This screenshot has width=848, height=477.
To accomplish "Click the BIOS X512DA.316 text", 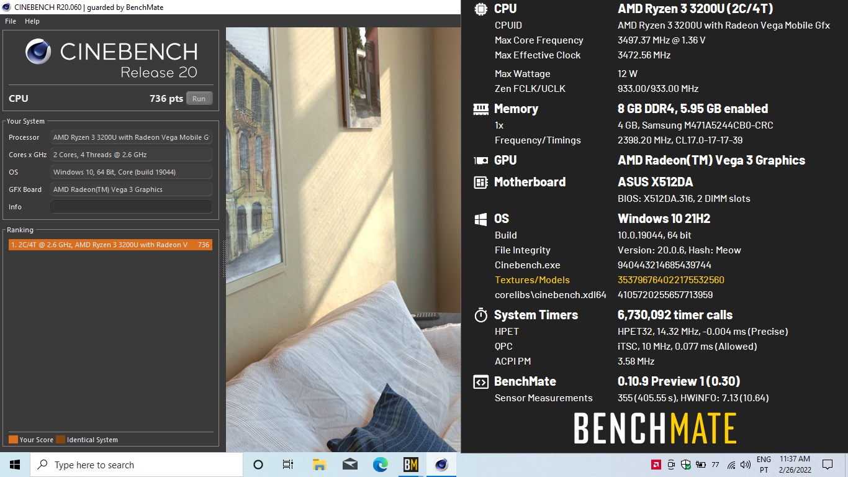I will [684, 199].
